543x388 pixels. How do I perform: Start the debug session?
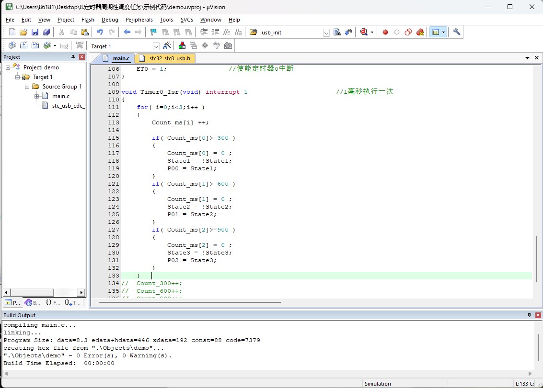(364, 32)
